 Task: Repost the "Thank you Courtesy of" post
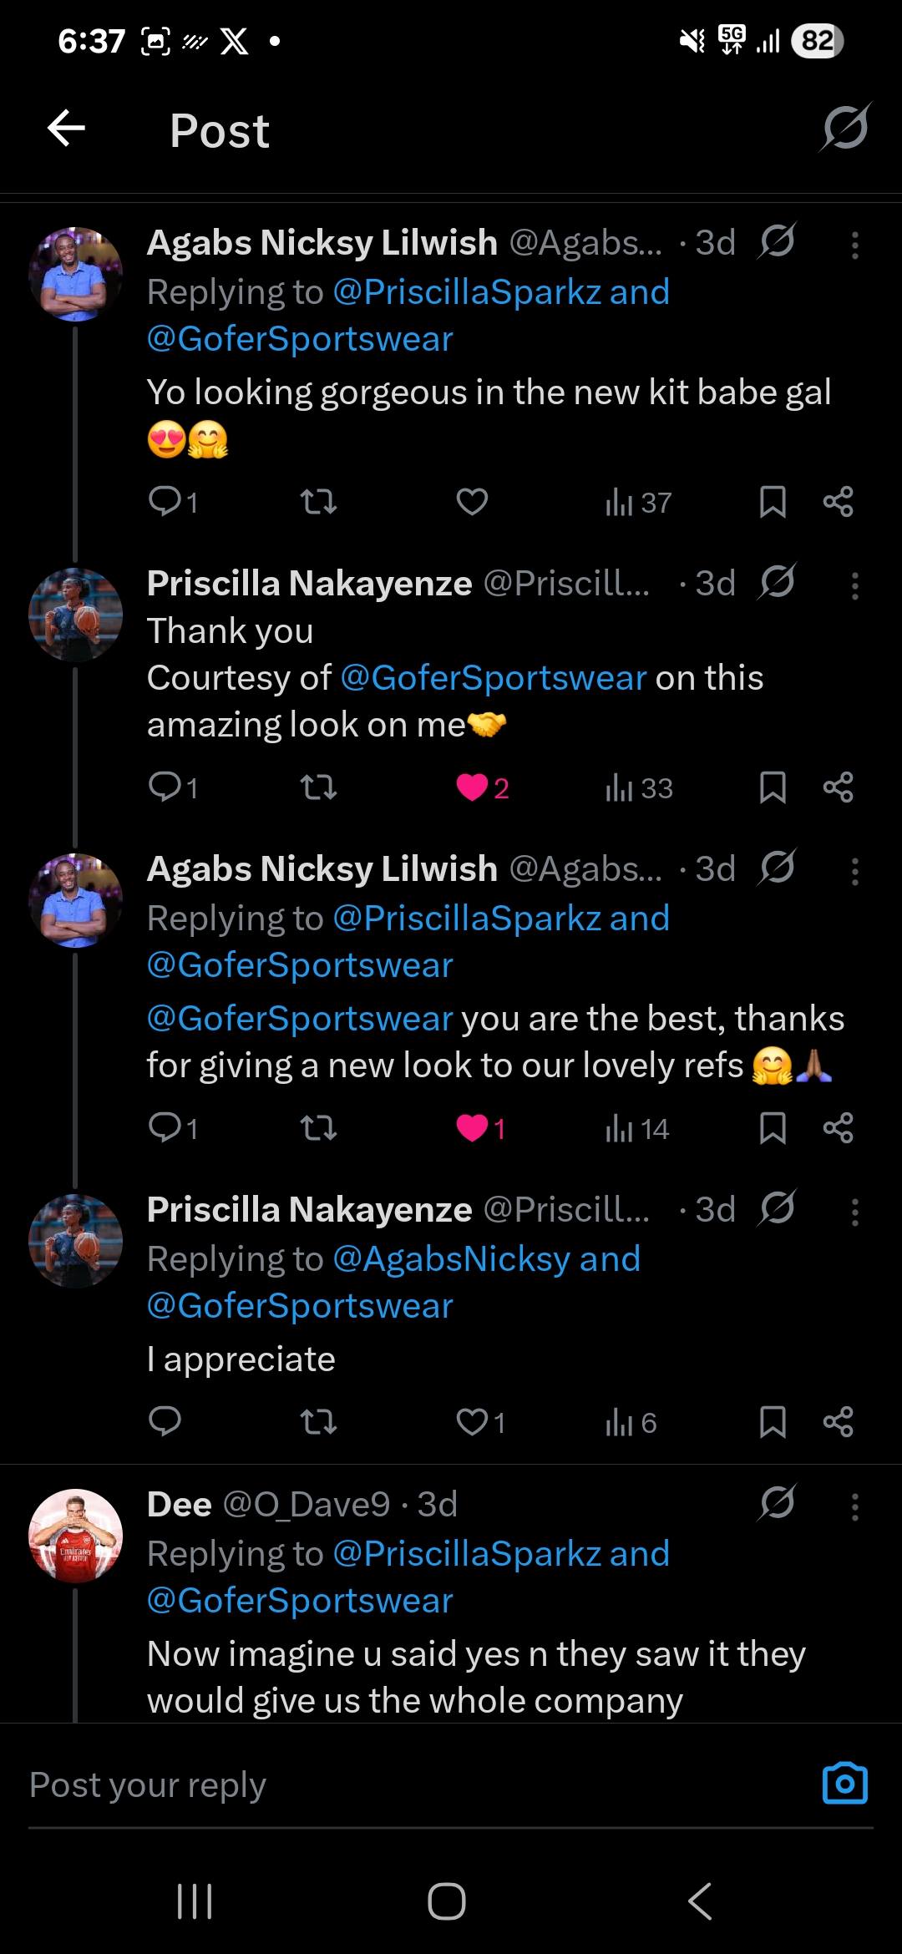tap(318, 787)
